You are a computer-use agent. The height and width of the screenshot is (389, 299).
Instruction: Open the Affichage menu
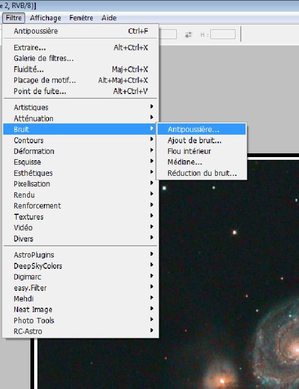[x=45, y=18]
